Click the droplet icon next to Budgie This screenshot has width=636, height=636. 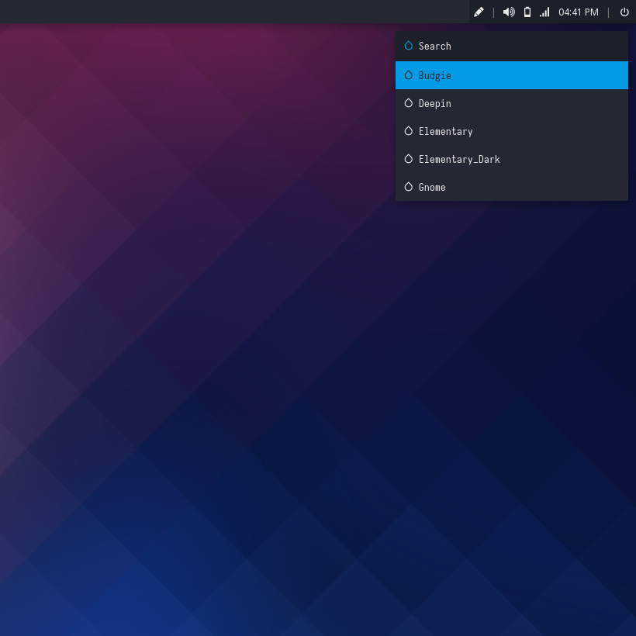tap(409, 75)
